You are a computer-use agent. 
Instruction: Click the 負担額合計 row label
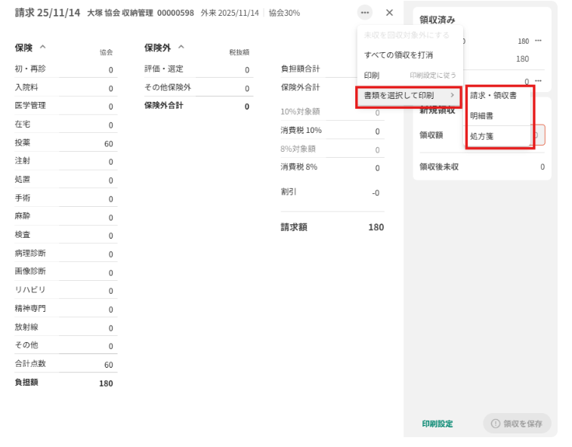pos(300,69)
